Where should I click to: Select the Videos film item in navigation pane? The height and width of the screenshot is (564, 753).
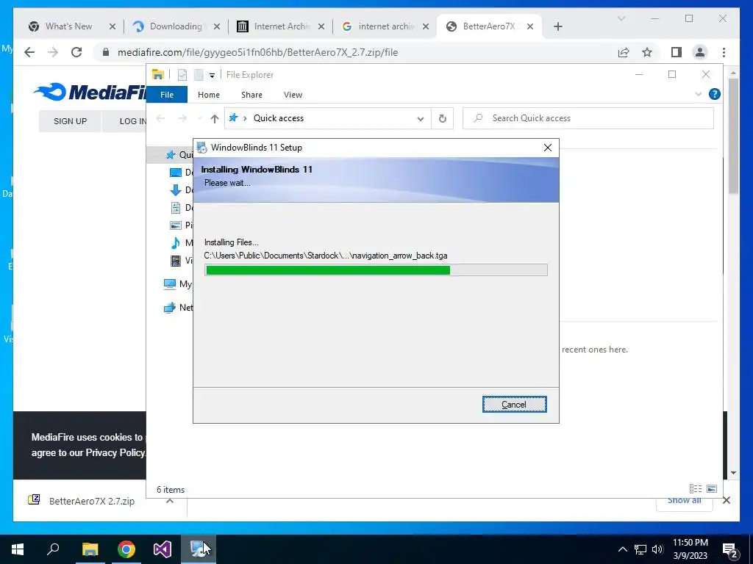coord(182,261)
